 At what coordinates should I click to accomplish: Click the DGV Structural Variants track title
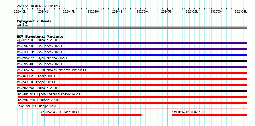(x=40, y=37)
